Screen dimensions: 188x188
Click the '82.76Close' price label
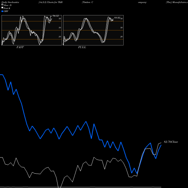(x=171, y=142)
